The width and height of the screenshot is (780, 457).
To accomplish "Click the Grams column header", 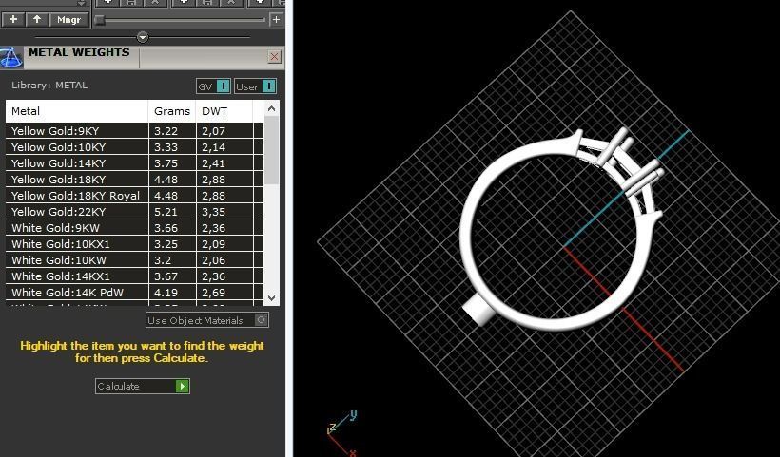I will pos(172,111).
